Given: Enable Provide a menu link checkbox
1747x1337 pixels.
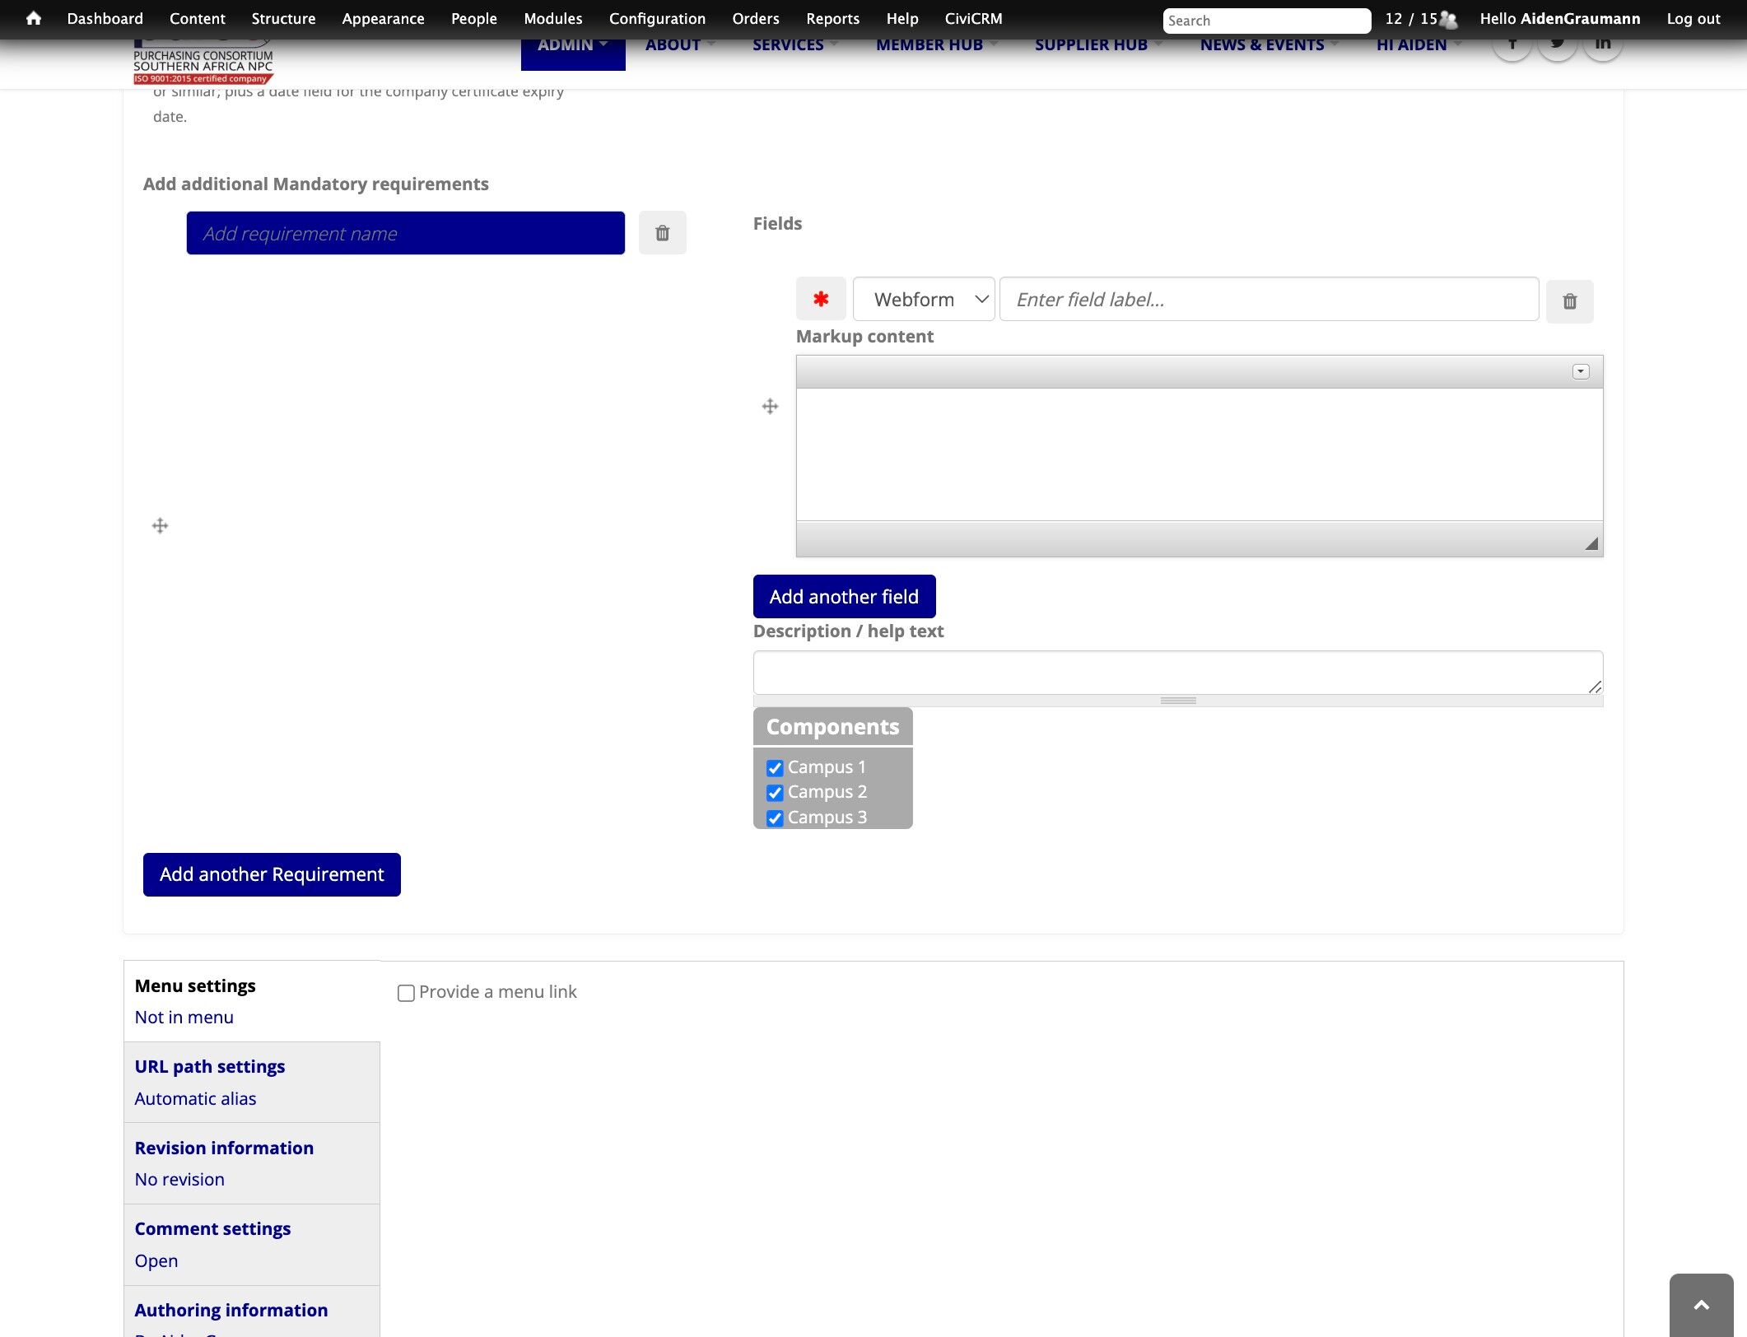Looking at the screenshot, I should [x=406, y=993].
